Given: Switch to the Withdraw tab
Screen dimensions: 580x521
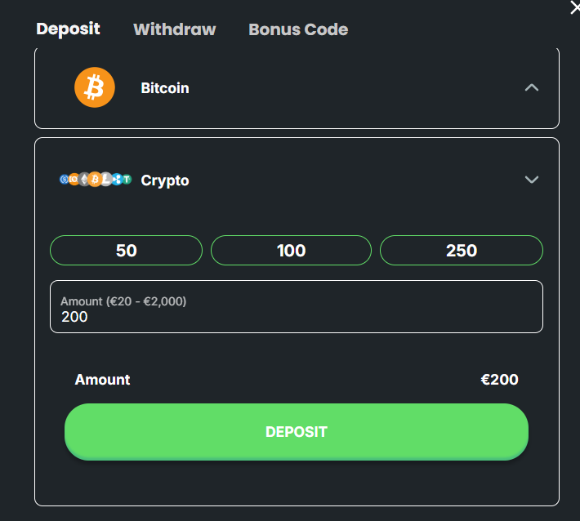Looking at the screenshot, I should (175, 30).
